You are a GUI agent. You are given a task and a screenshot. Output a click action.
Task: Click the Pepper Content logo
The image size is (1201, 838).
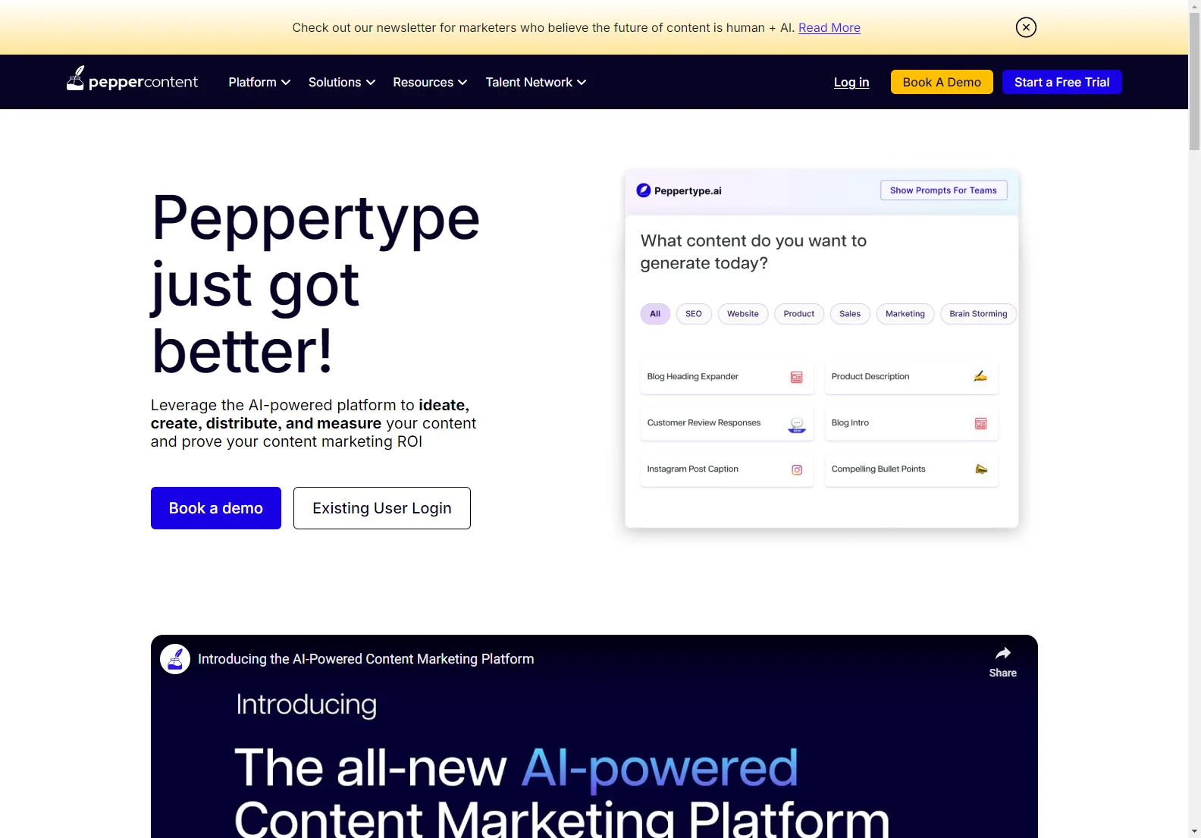click(132, 80)
